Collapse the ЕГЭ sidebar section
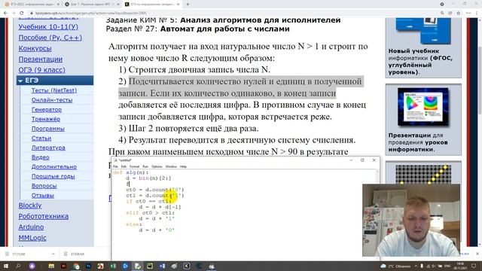Image resolution: width=482 pixels, height=271 pixels. click(20, 81)
